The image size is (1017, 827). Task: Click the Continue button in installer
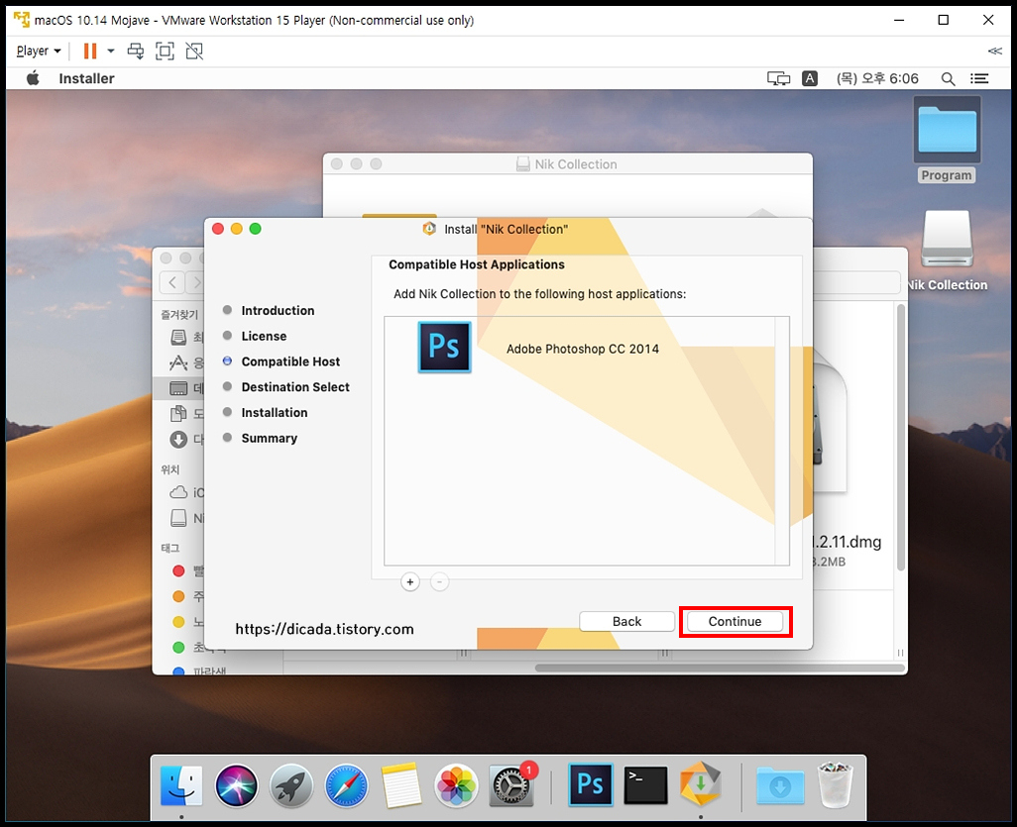(x=734, y=622)
